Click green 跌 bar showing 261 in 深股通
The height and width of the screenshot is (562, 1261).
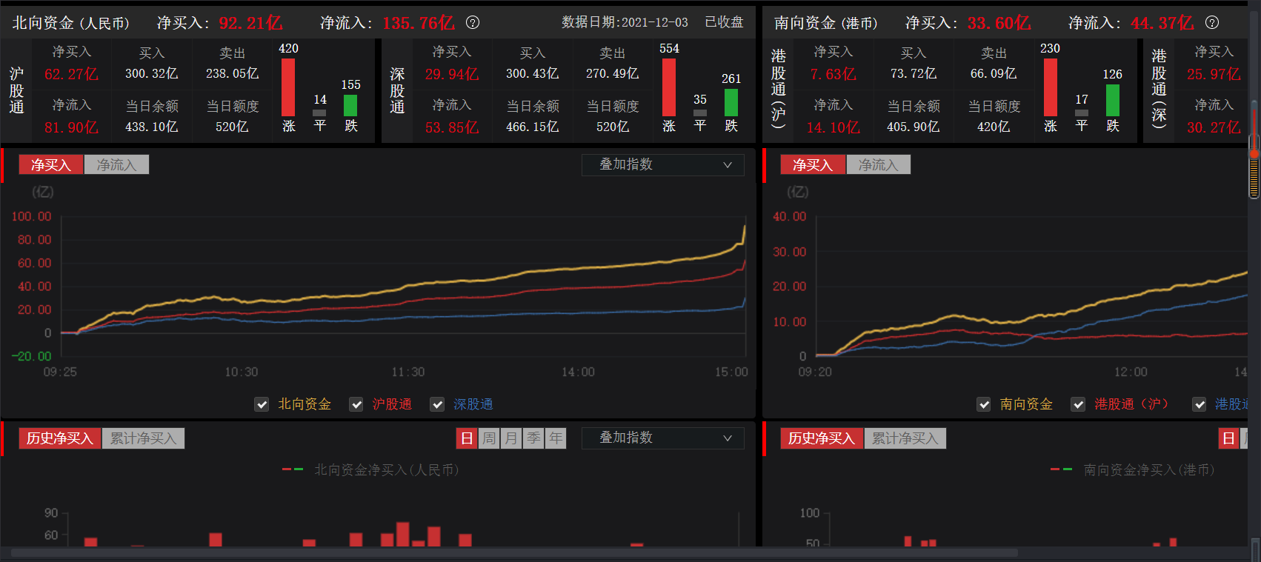731,102
